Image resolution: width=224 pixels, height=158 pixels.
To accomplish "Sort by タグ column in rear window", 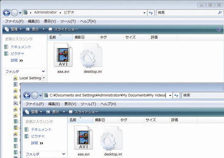I will [x=111, y=38].
